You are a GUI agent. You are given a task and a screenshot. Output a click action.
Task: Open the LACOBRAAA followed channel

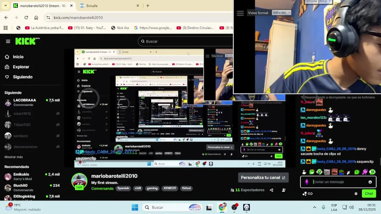(32, 102)
